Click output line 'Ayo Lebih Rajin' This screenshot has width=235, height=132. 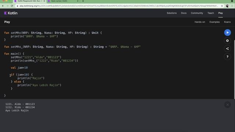coord(17,111)
